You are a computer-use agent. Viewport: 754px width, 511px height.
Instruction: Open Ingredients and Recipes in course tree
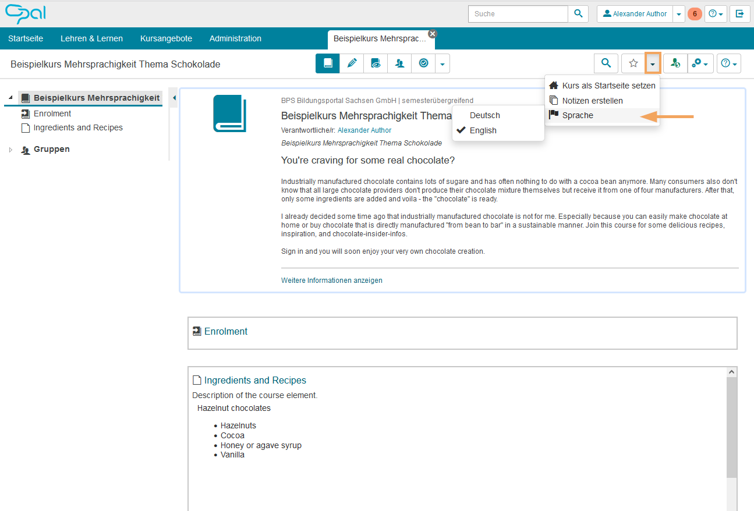point(78,127)
